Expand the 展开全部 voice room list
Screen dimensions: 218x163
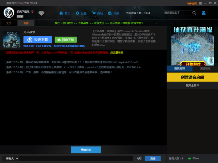pos(193,85)
